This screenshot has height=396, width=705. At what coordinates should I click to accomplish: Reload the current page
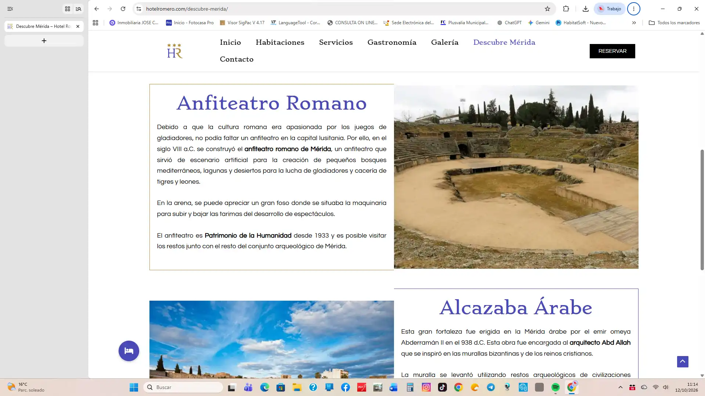(x=123, y=9)
